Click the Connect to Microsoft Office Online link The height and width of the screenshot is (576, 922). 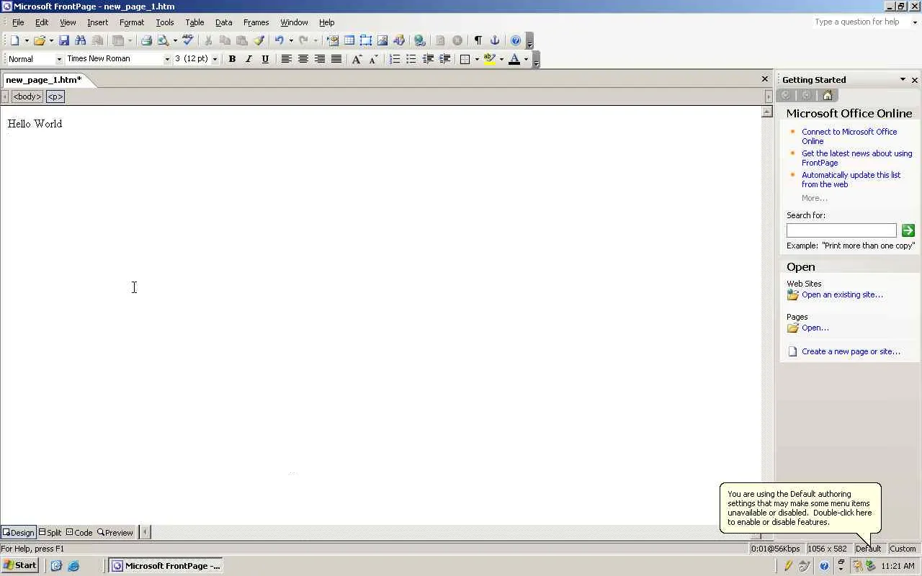[849, 136]
